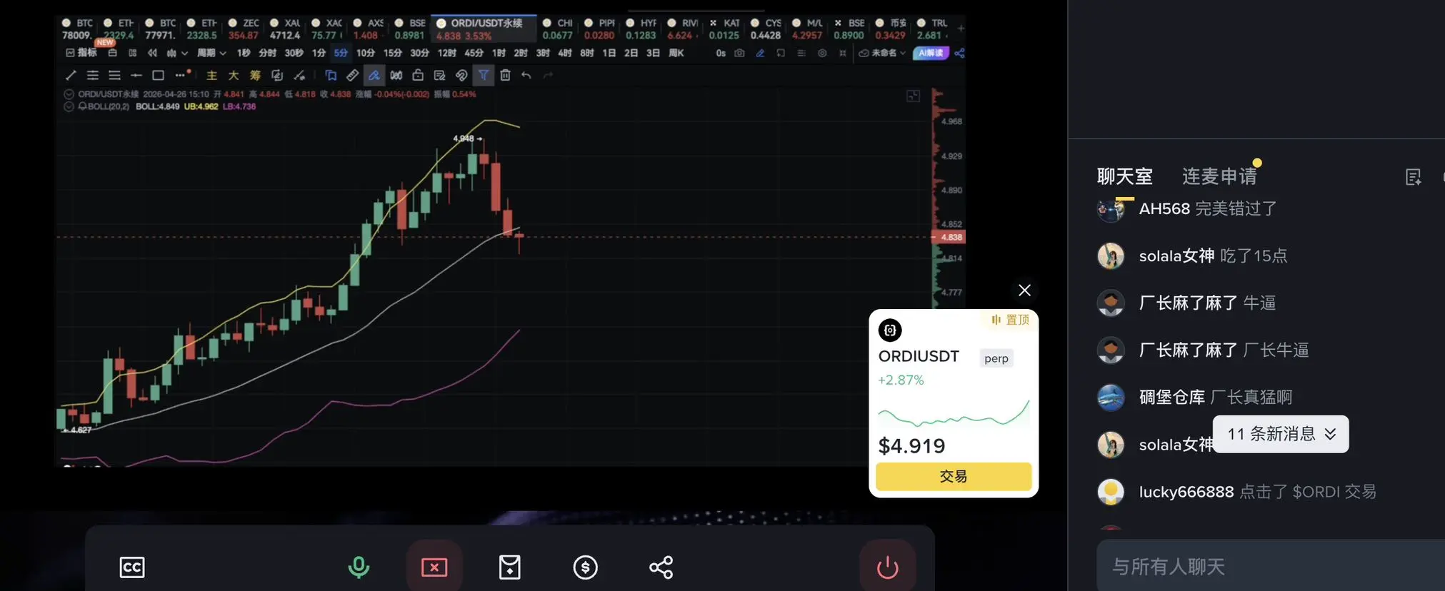This screenshot has width=1445, height=591.
Task: Toggle the blue funnel filter button
Action: [484, 75]
